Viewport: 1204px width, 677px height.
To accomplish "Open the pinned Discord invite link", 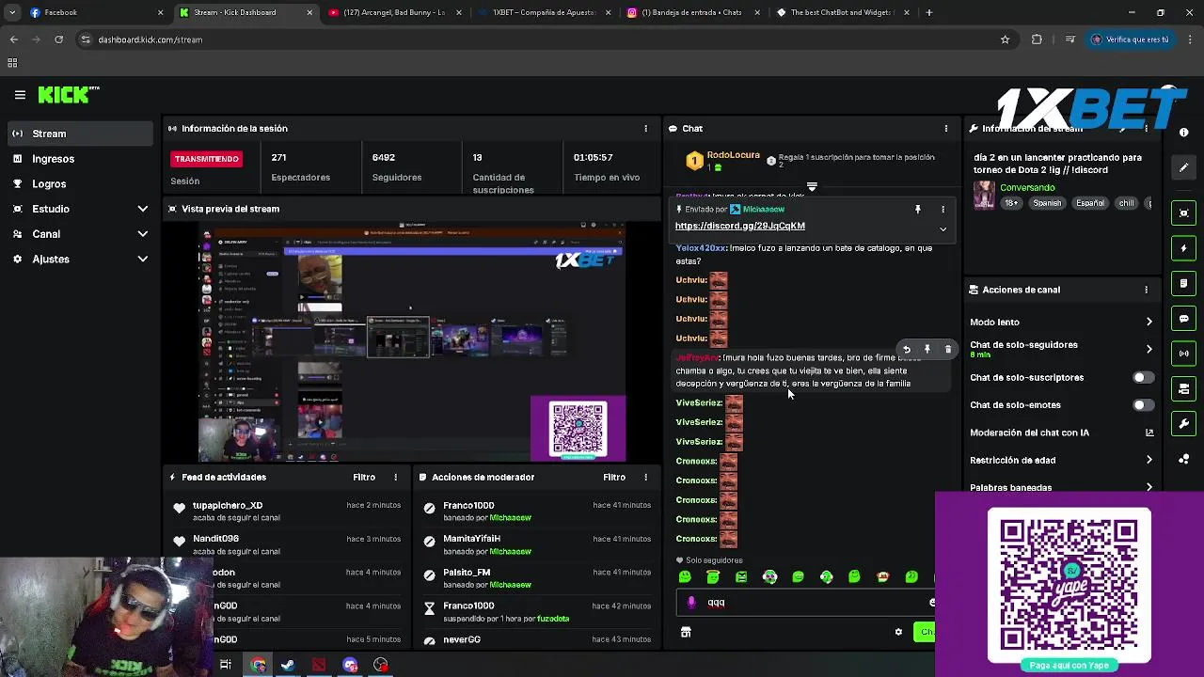I will click(x=739, y=226).
